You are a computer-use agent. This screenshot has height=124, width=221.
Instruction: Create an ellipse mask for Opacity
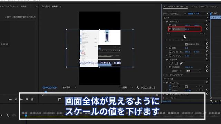click(x=171, y=63)
